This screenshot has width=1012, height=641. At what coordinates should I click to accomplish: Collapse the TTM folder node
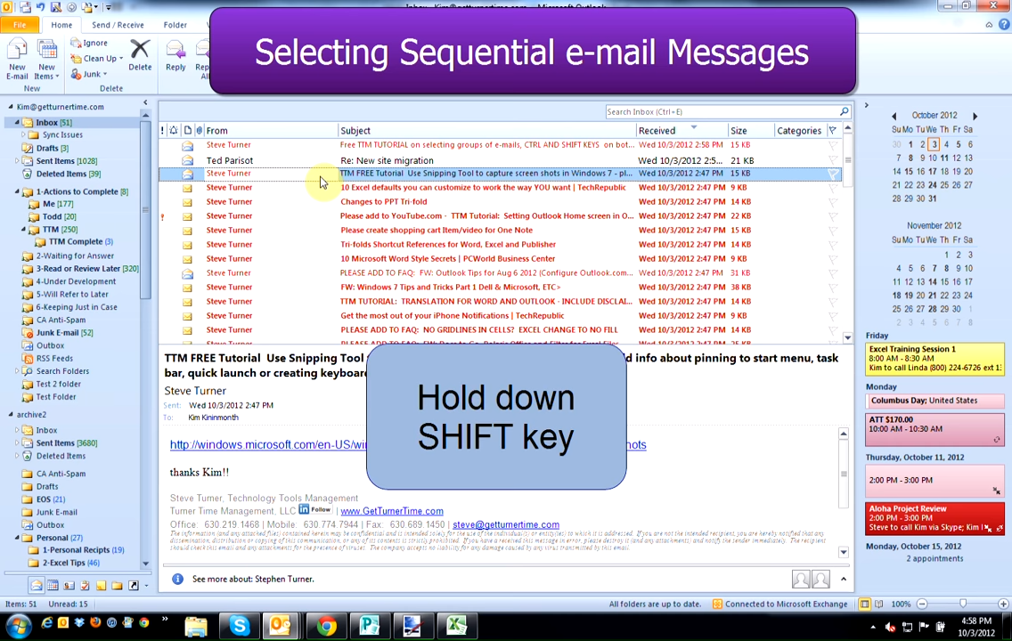pyautogui.click(x=23, y=229)
